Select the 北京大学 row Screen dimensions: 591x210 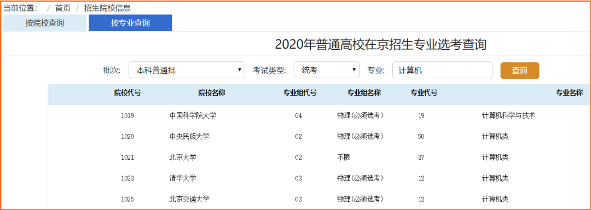pos(319,157)
